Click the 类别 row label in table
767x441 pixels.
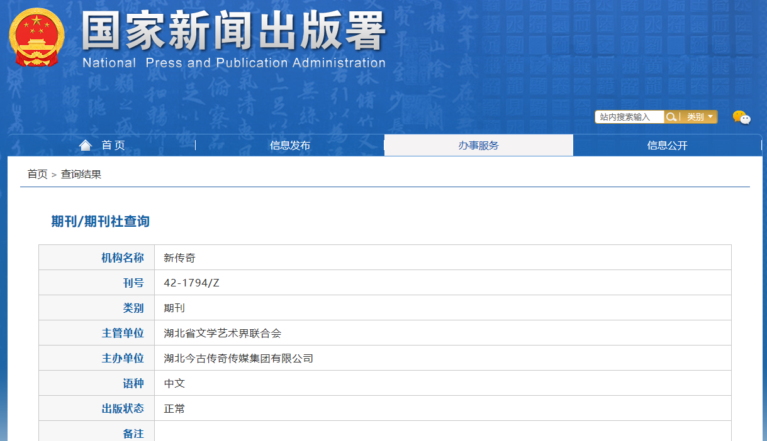(133, 308)
